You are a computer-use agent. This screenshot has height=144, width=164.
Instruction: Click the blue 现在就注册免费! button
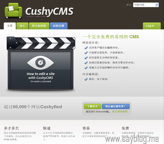click(x=116, y=106)
